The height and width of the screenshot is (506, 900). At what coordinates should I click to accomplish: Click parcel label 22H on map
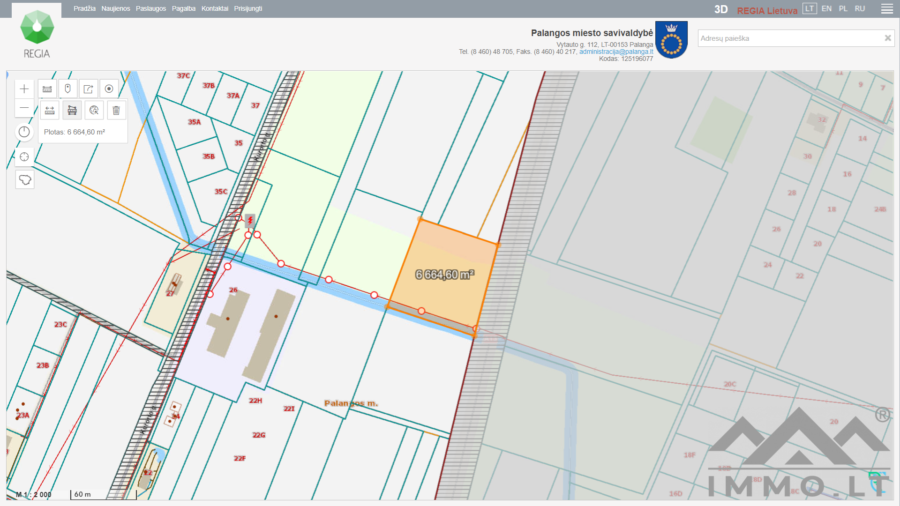tap(255, 401)
